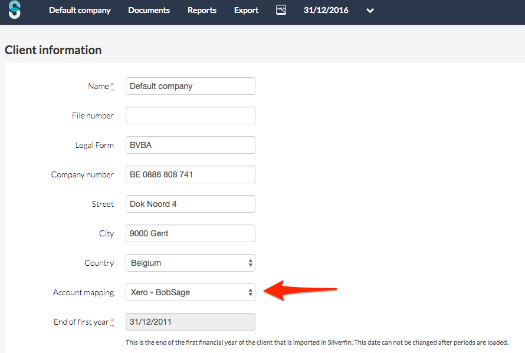Image resolution: width=525 pixels, height=353 pixels.
Task: Open the Default company menu
Action: pos(80,11)
